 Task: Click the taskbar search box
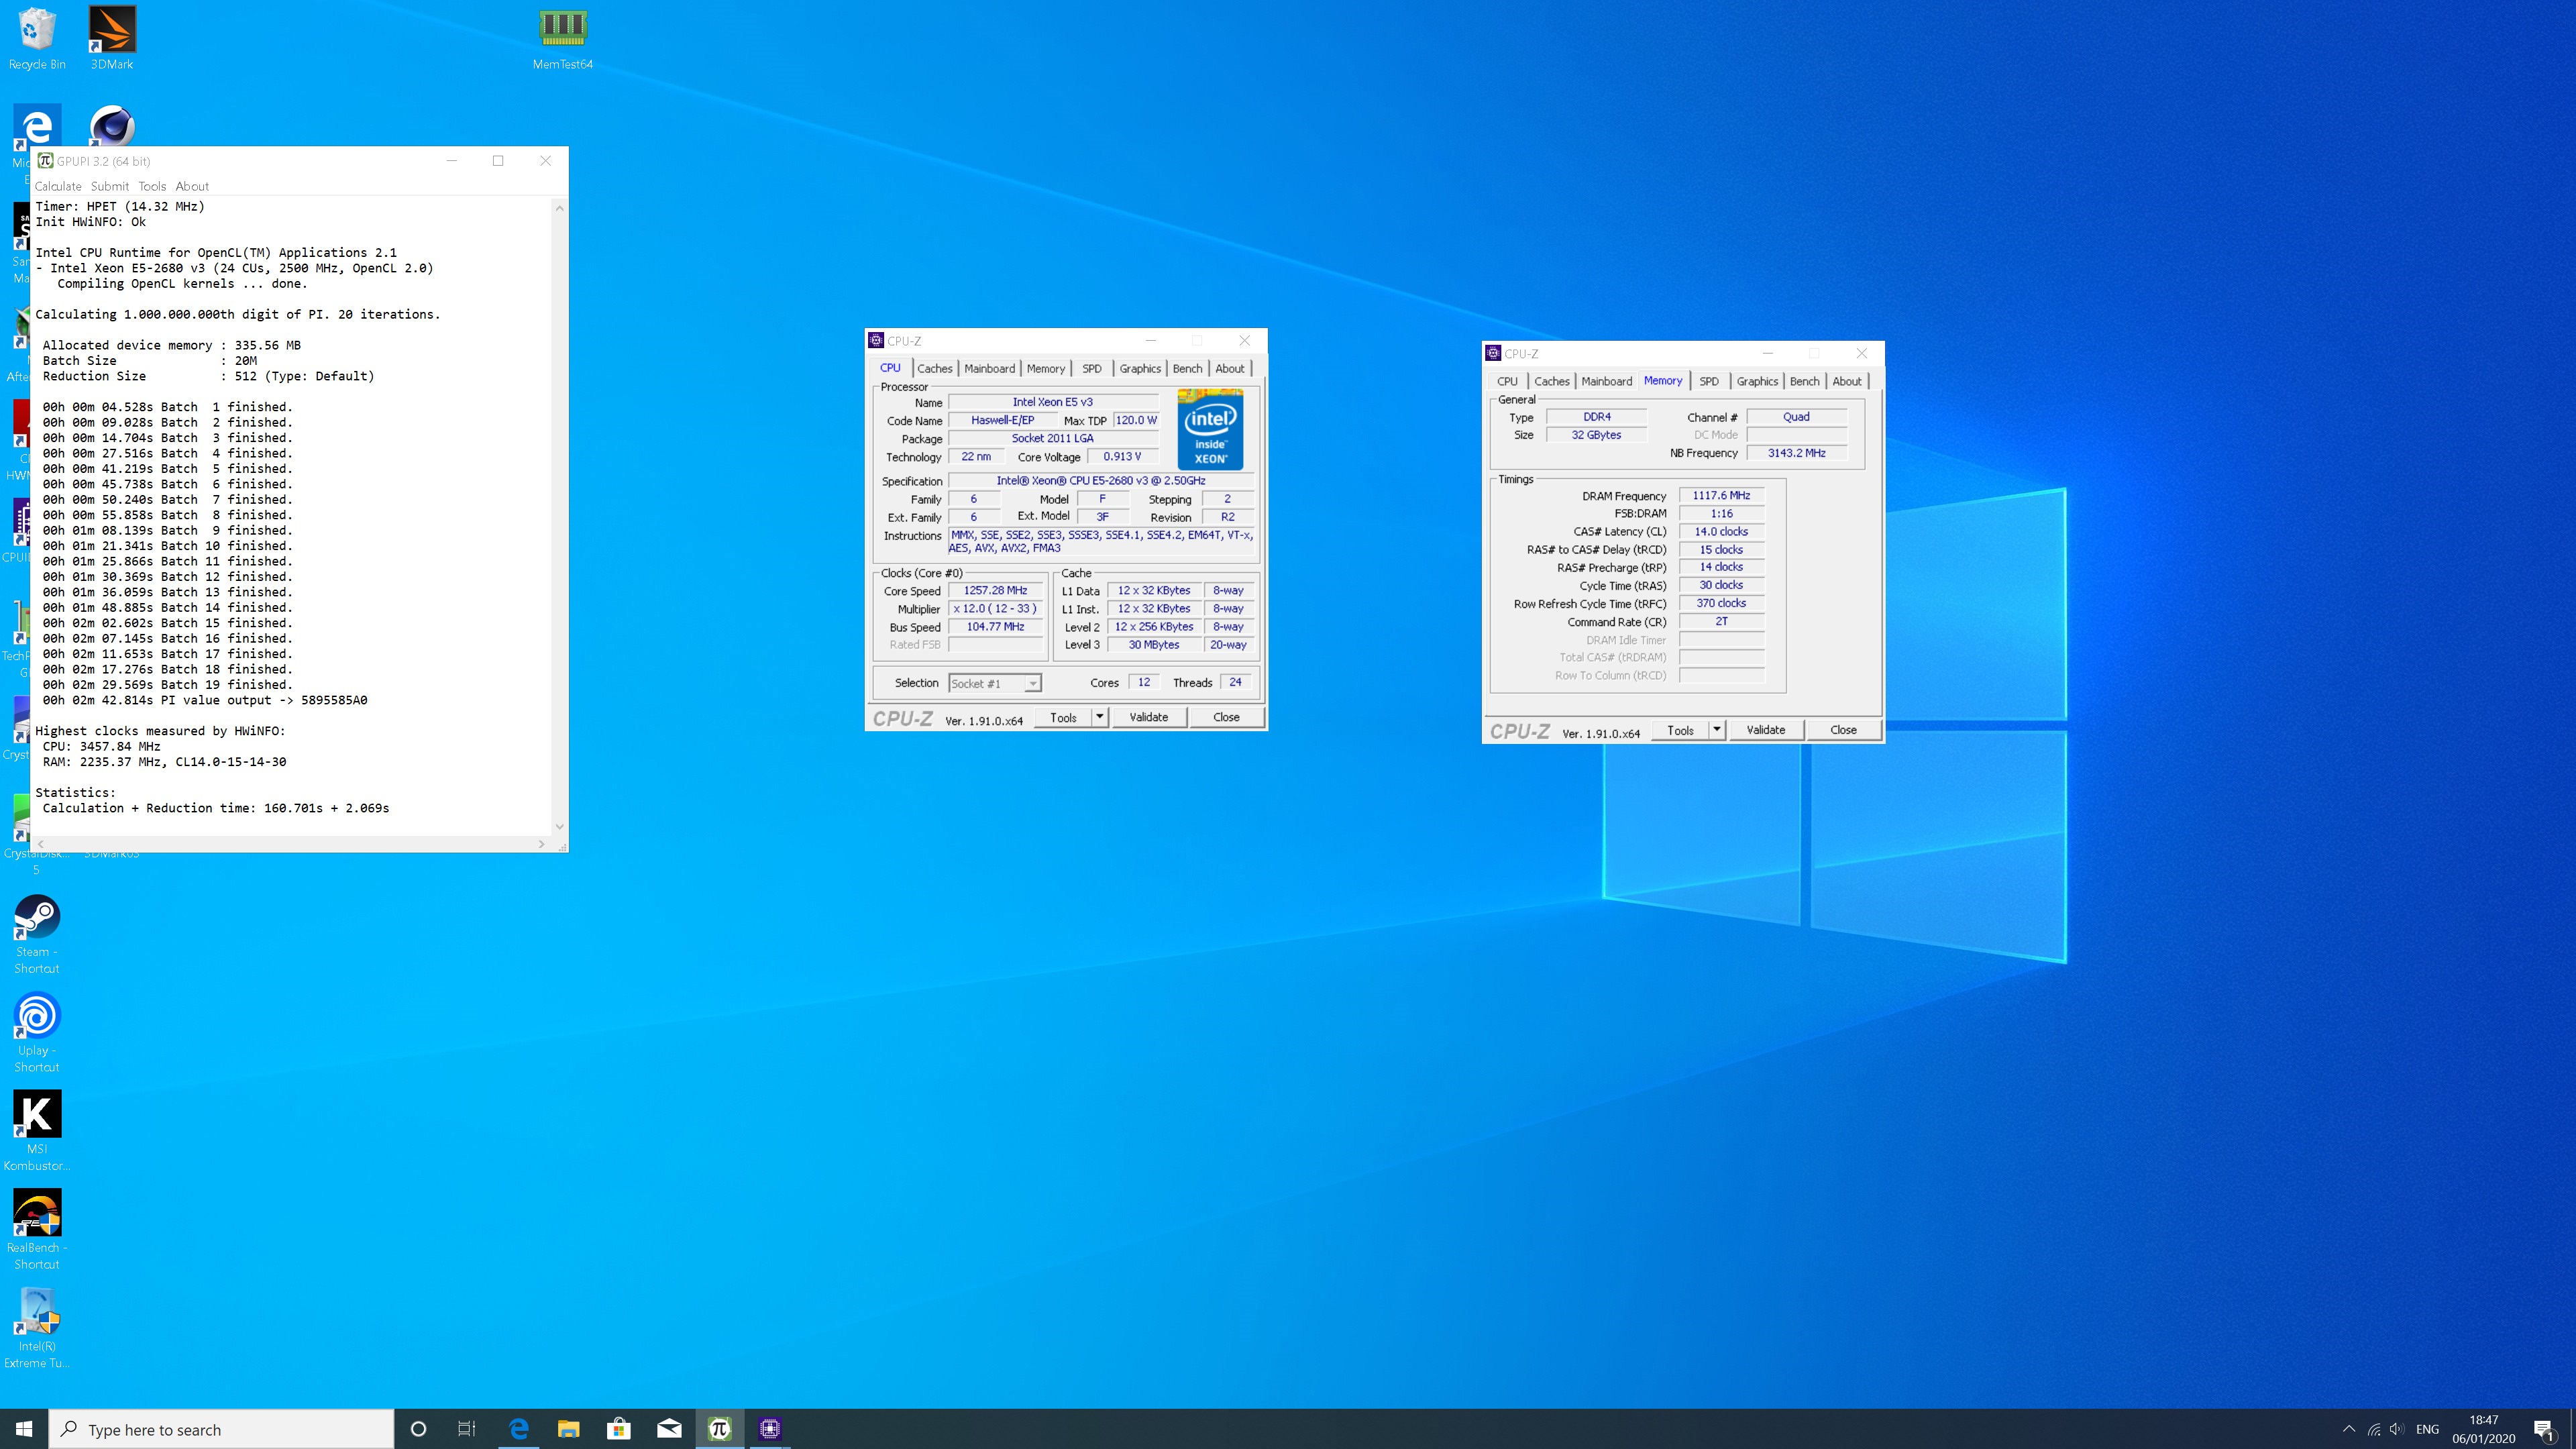click(222, 1429)
